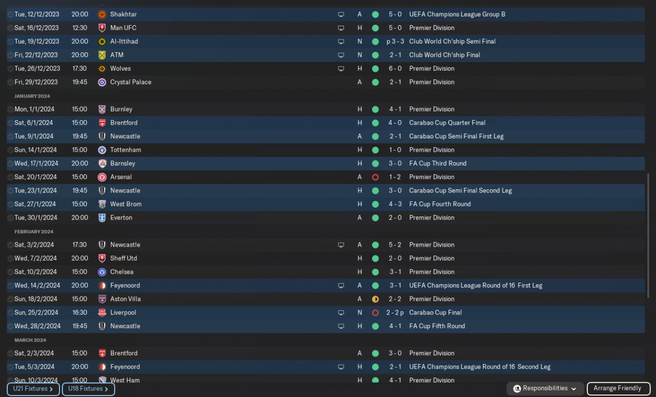Select the Chelsea club badge
This screenshot has height=397, width=656.
(x=101, y=272)
